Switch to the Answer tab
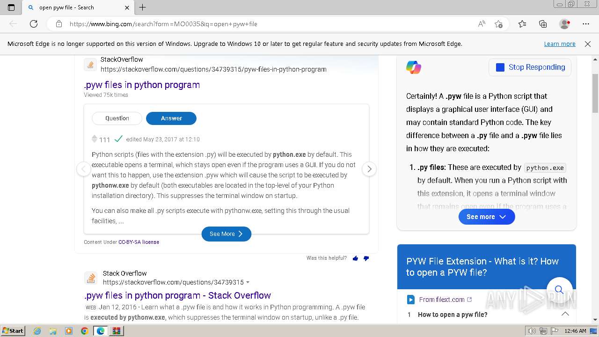The height and width of the screenshot is (337, 599). (x=171, y=118)
